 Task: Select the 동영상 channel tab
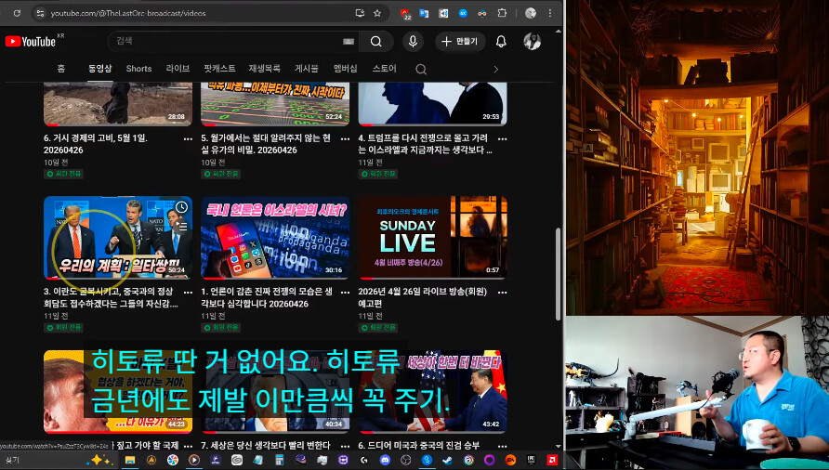(x=100, y=68)
